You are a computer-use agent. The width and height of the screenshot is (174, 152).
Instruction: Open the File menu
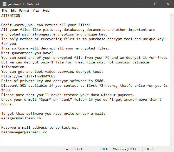click(x=4, y=11)
